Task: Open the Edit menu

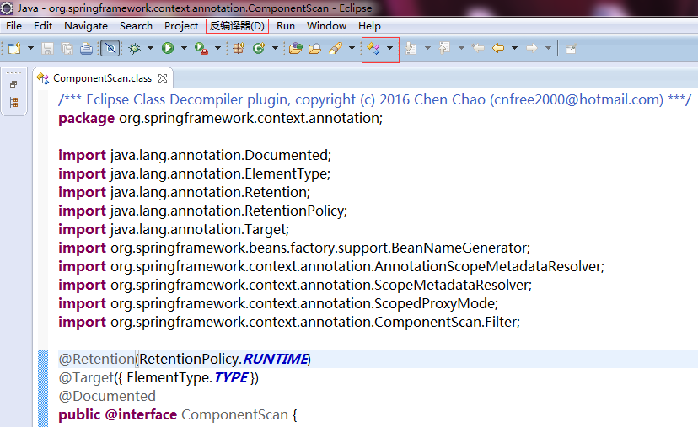Action: point(43,26)
